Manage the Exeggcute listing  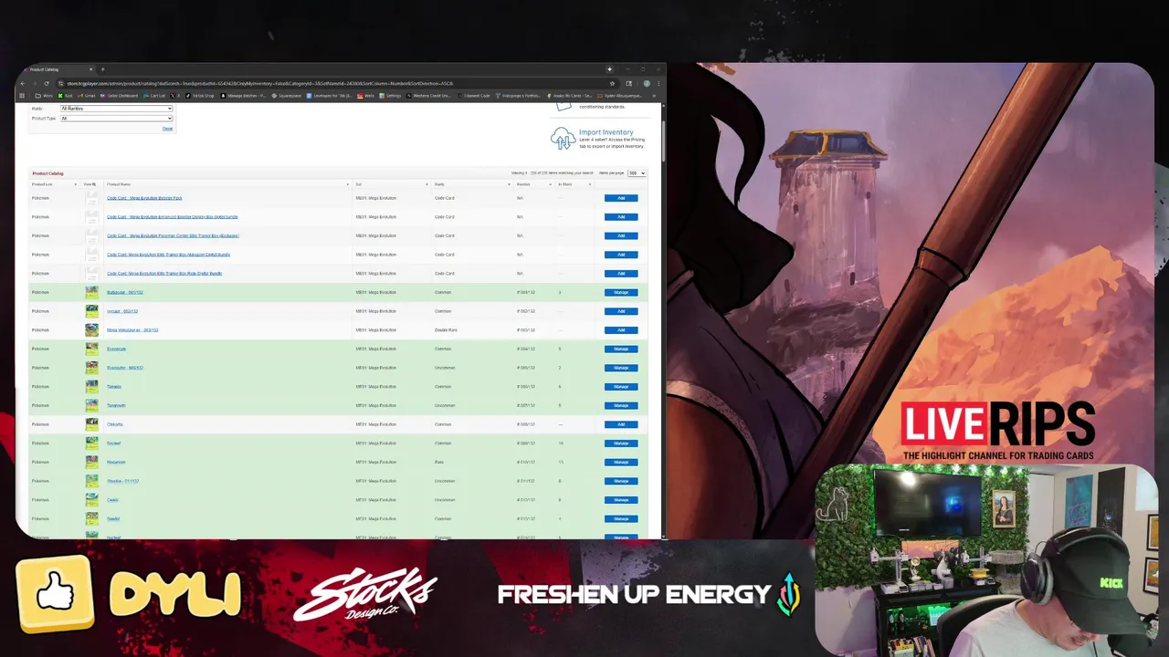click(x=621, y=349)
